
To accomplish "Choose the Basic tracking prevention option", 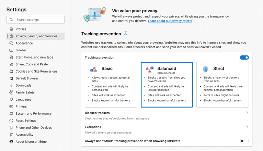I will pyautogui.click(x=111, y=85).
